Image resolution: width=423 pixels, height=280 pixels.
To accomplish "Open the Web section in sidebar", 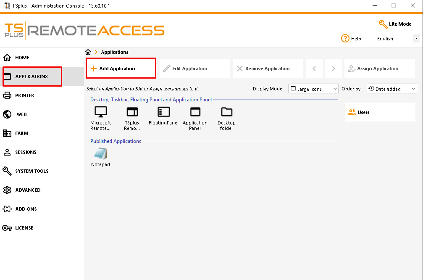I will point(21,114).
